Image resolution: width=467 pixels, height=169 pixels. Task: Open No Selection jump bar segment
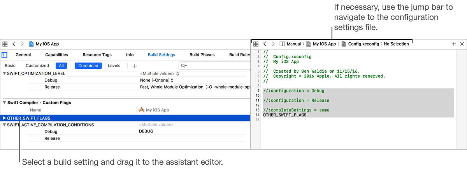click(x=396, y=44)
